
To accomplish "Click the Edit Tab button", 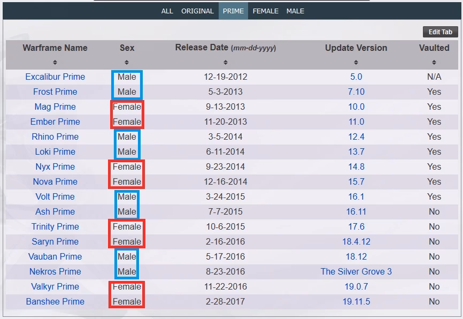I will tap(440, 32).
